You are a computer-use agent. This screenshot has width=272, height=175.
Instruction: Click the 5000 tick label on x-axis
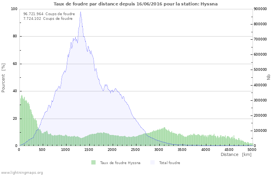pos(252,149)
